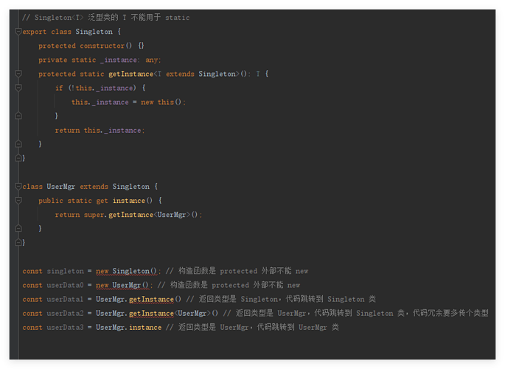Screen dimensions: 505x369
Task: Collapse the class UserMgr fold marker
Action: click(x=18, y=186)
